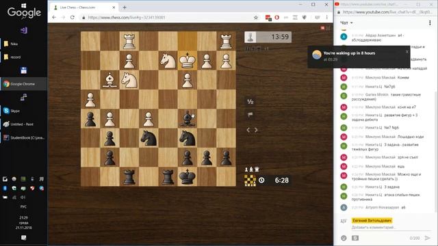Click the shield extension icon in Chrome toolbar
The width and height of the screenshot is (438, 246).
[x=304, y=17]
